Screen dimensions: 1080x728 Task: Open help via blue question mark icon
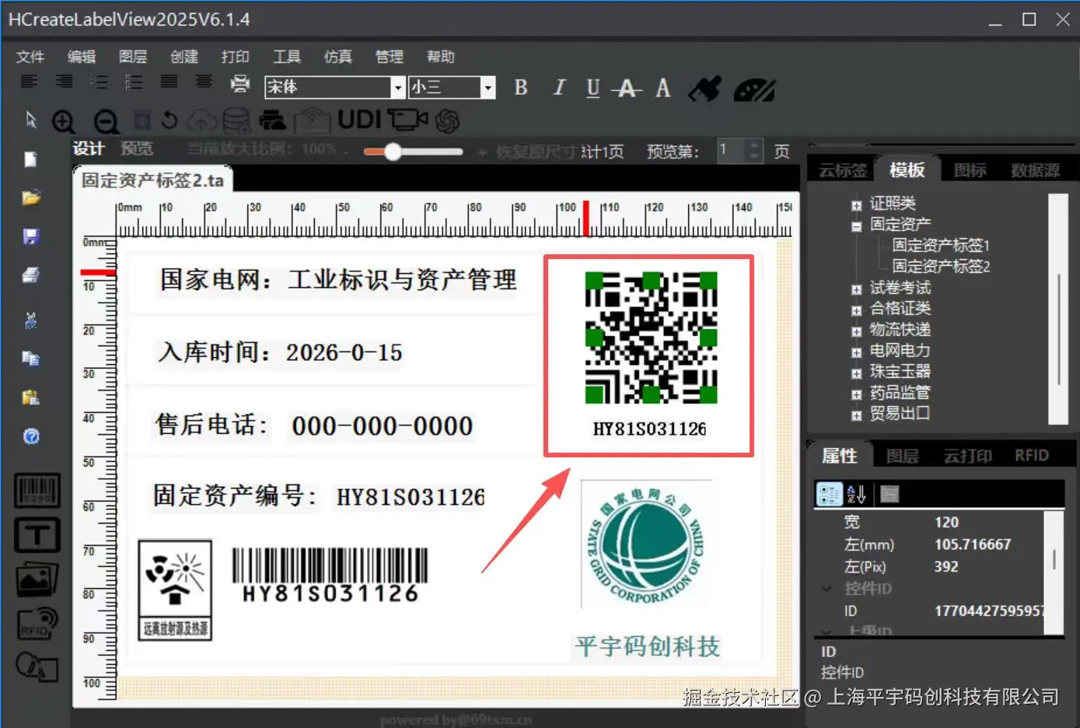point(31,436)
